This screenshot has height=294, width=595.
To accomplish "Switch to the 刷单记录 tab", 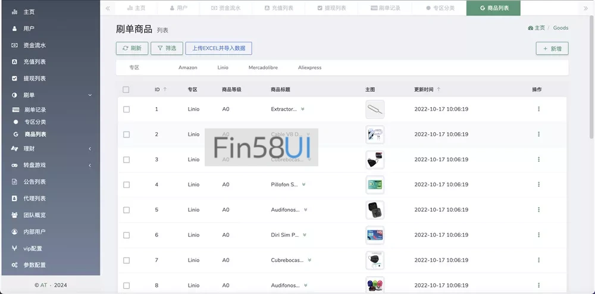I will pos(385,8).
